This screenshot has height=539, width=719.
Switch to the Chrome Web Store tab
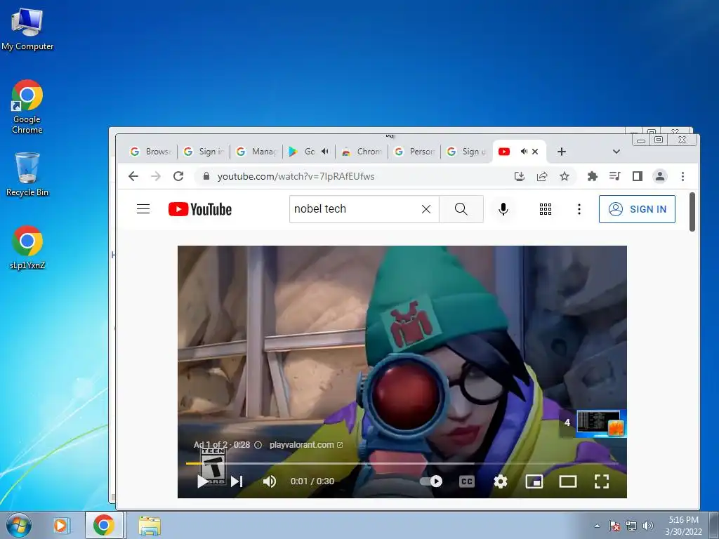pos(362,152)
